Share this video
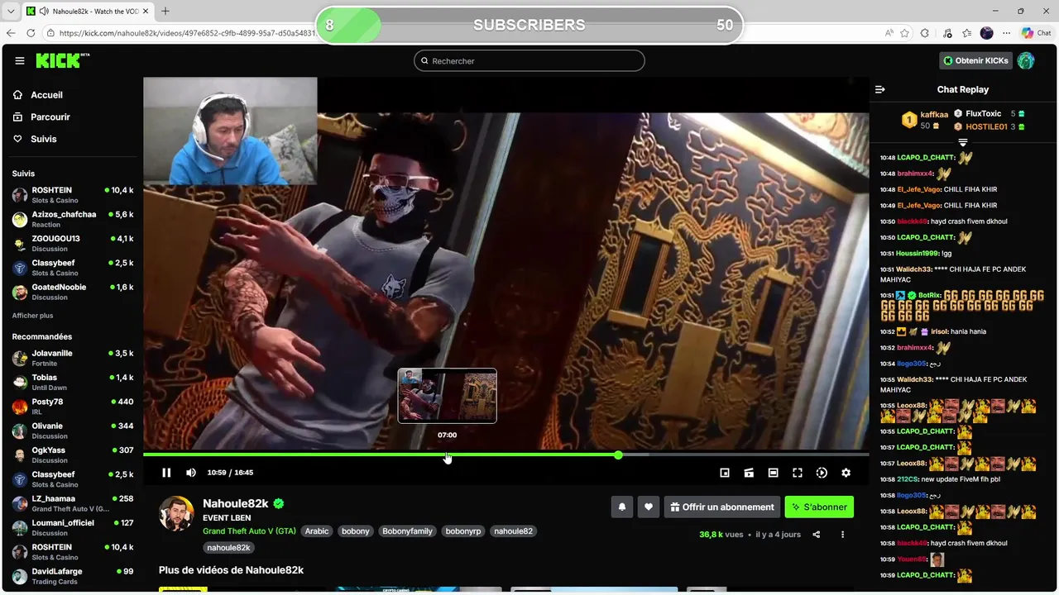This screenshot has height=595, width=1059. coord(817,535)
